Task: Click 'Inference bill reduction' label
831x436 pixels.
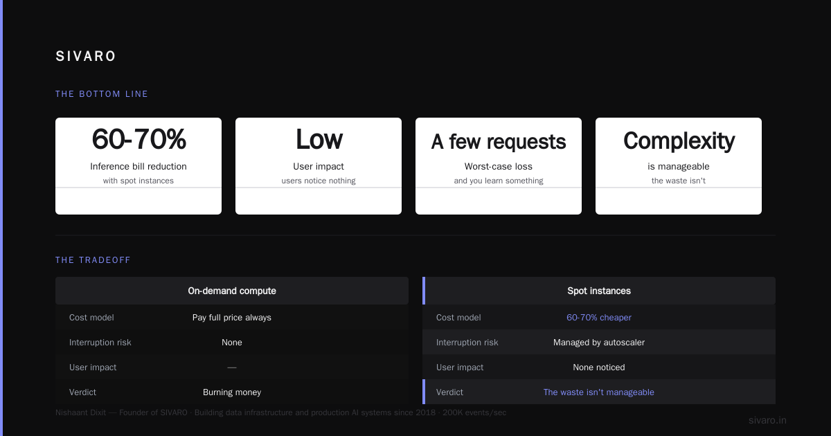Action: tap(138, 167)
